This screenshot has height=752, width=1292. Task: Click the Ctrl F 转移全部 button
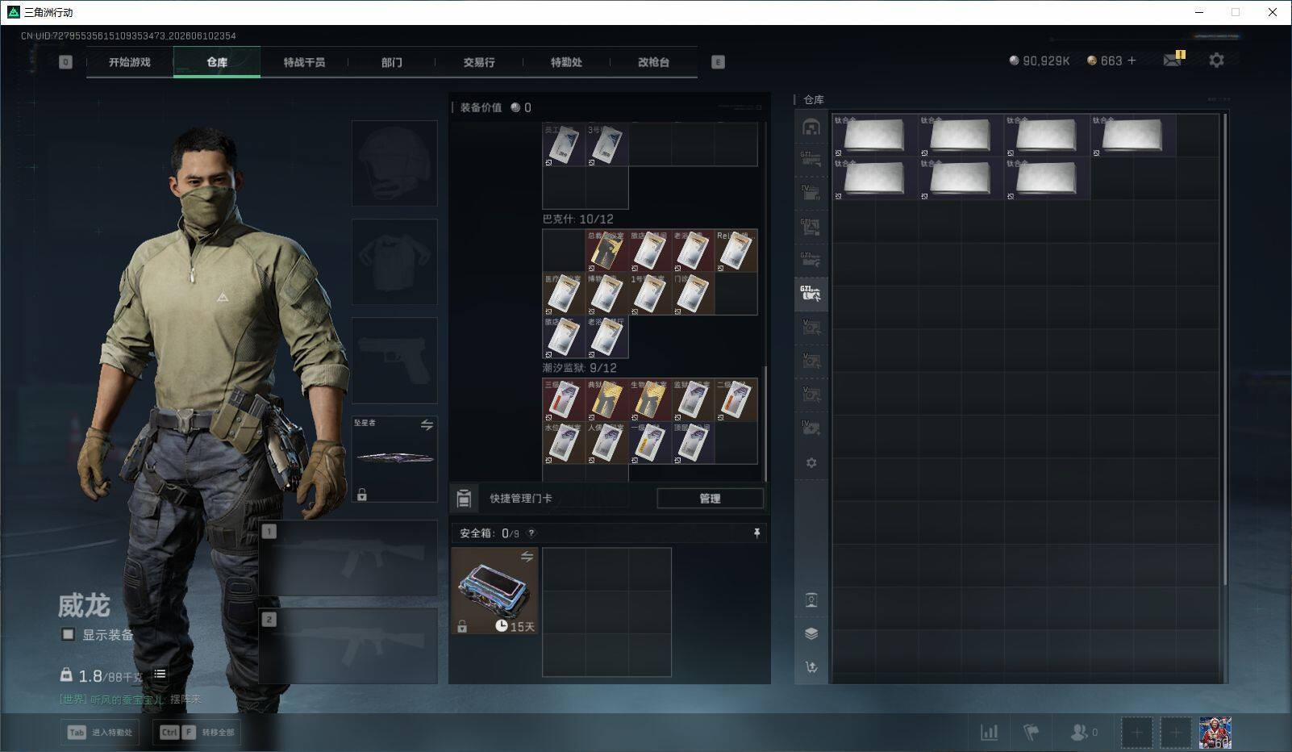pos(197,733)
